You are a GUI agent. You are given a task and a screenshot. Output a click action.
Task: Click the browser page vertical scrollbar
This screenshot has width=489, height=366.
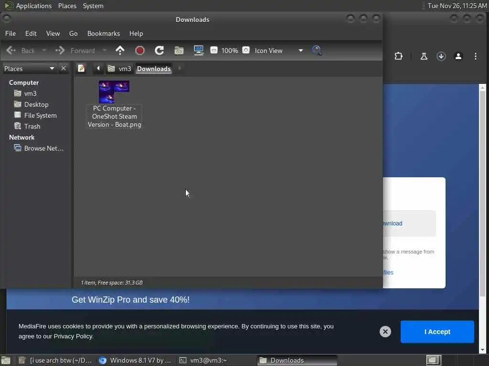482,193
